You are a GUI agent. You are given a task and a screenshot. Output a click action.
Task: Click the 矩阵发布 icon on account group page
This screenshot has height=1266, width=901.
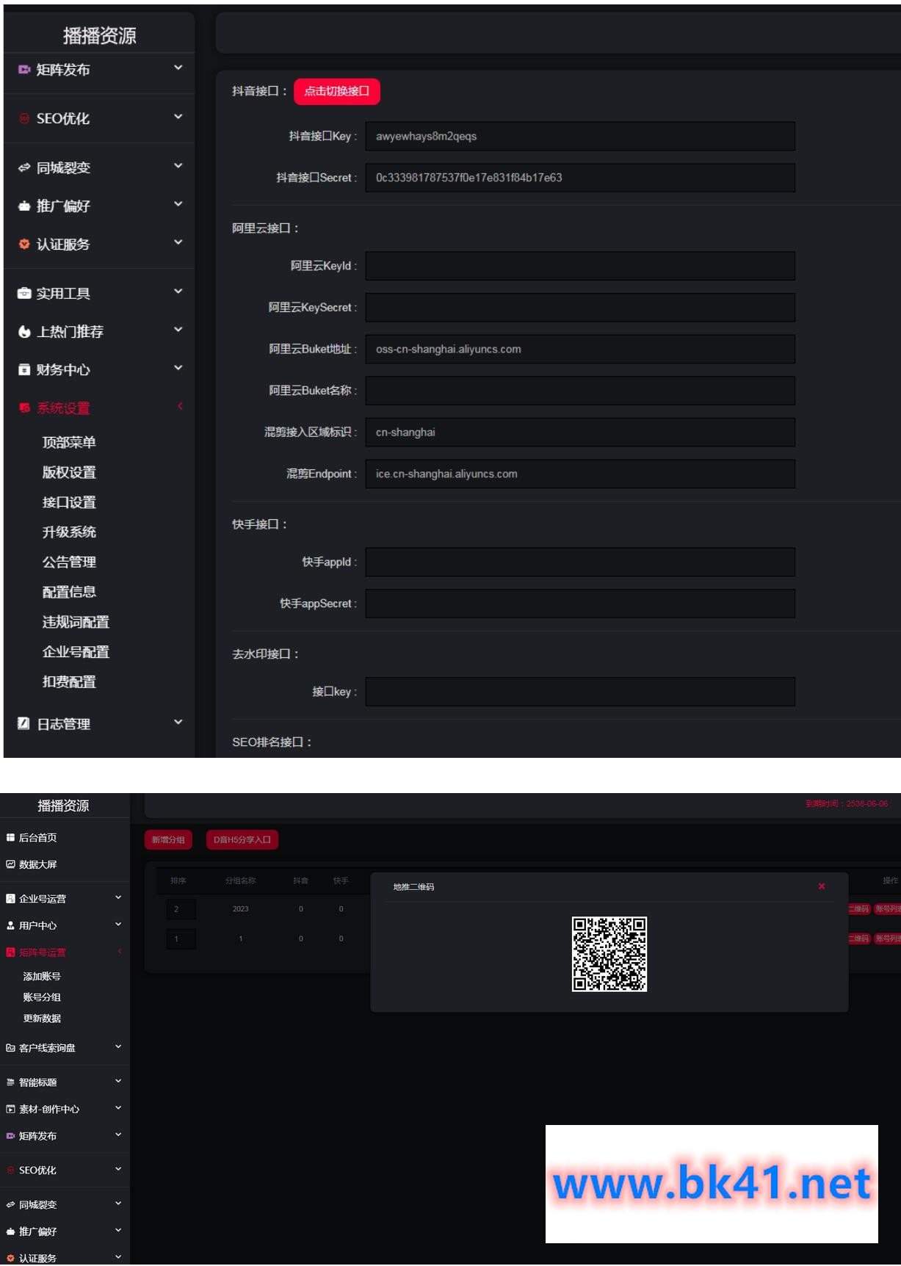[x=10, y=1136]
